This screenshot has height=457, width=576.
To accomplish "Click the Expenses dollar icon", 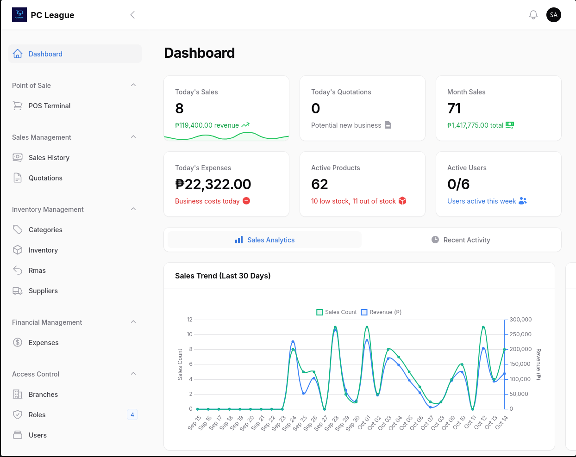I will coord(18,342).
